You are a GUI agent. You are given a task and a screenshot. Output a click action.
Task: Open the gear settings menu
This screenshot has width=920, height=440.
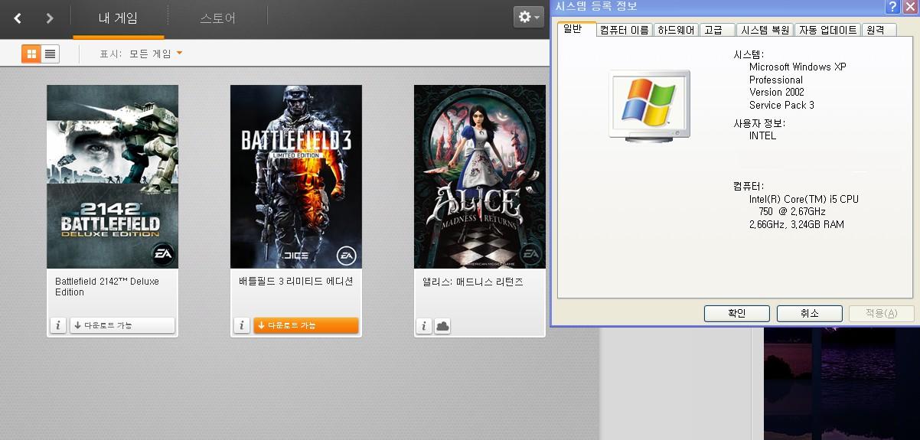click(530, 17)
